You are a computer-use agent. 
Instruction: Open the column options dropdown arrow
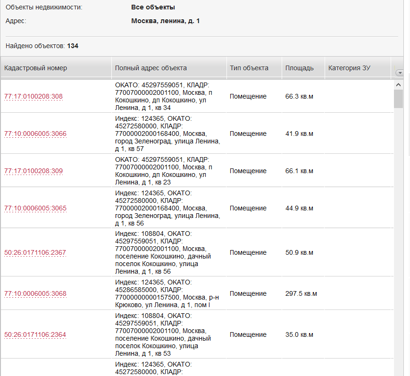400,73
